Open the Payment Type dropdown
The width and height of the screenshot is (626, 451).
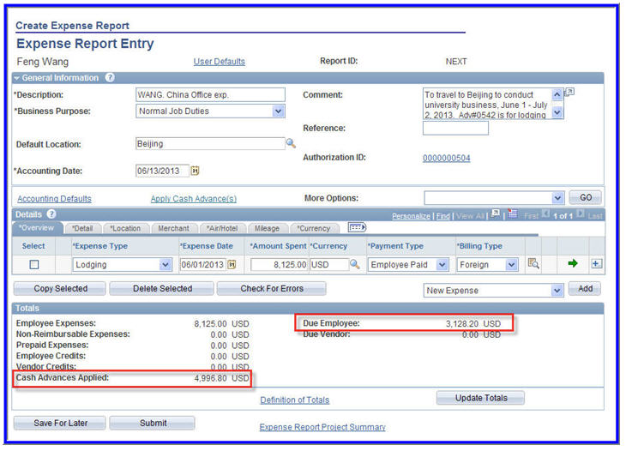[x=442, y=265]
